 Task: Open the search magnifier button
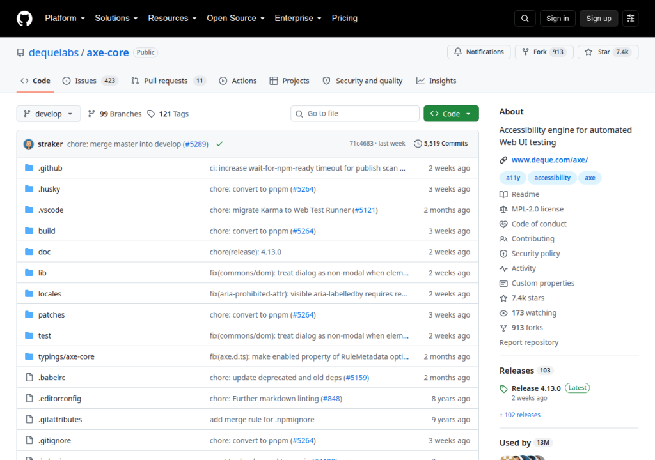[525, 19]
